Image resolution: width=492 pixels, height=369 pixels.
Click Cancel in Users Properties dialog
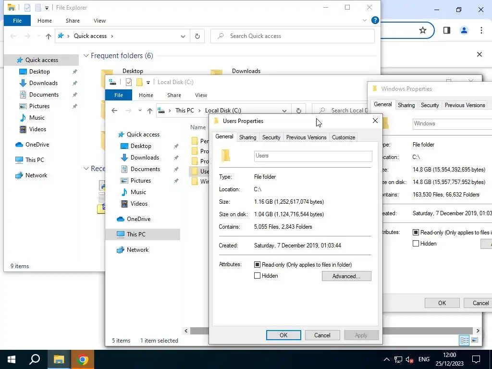point(322,335)
